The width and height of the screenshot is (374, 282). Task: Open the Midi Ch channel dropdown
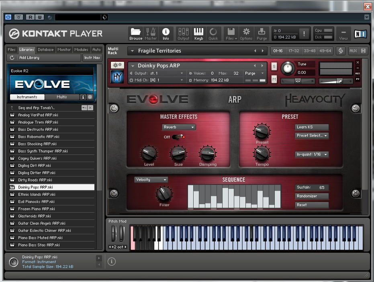[x=157, y=80]
